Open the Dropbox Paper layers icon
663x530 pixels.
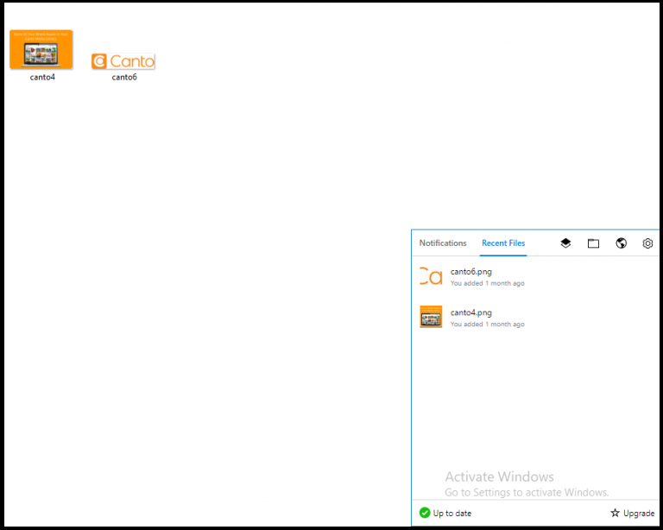[x=565, y=243]
